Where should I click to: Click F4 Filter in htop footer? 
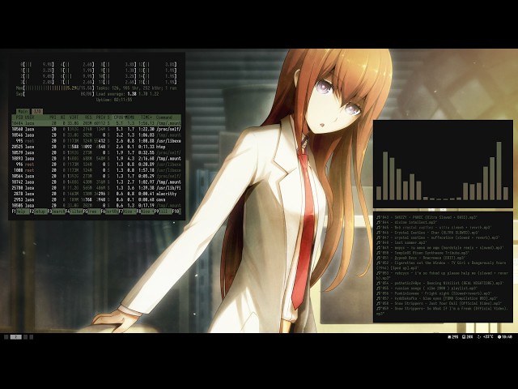click(x=74, y=212)
